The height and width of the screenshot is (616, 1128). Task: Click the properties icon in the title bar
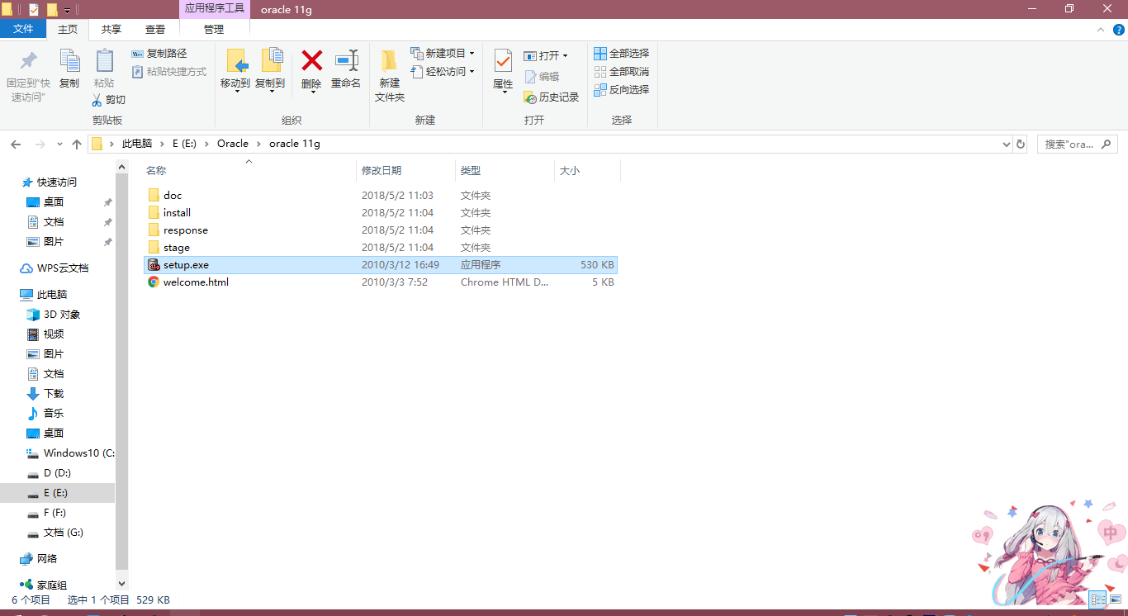[x=34, y=10]
